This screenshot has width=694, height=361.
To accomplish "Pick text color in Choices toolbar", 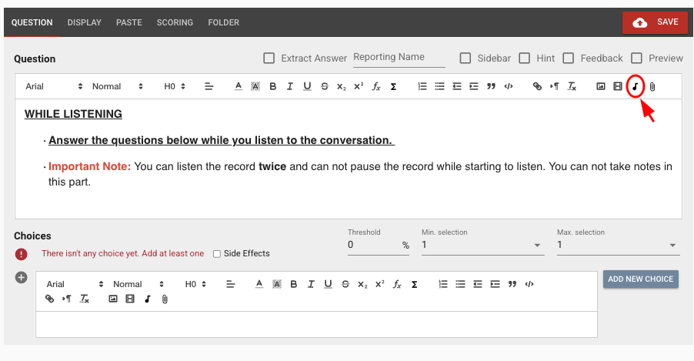I will (x=259, y=284).
